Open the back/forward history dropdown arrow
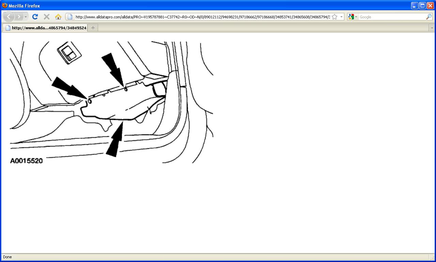 pos(26,17)
